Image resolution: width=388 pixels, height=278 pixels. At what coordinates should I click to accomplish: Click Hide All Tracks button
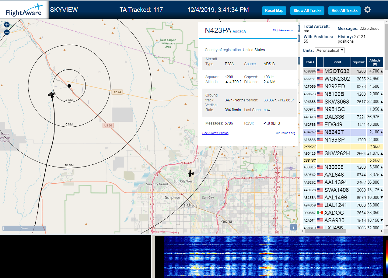tap(344, 10)
